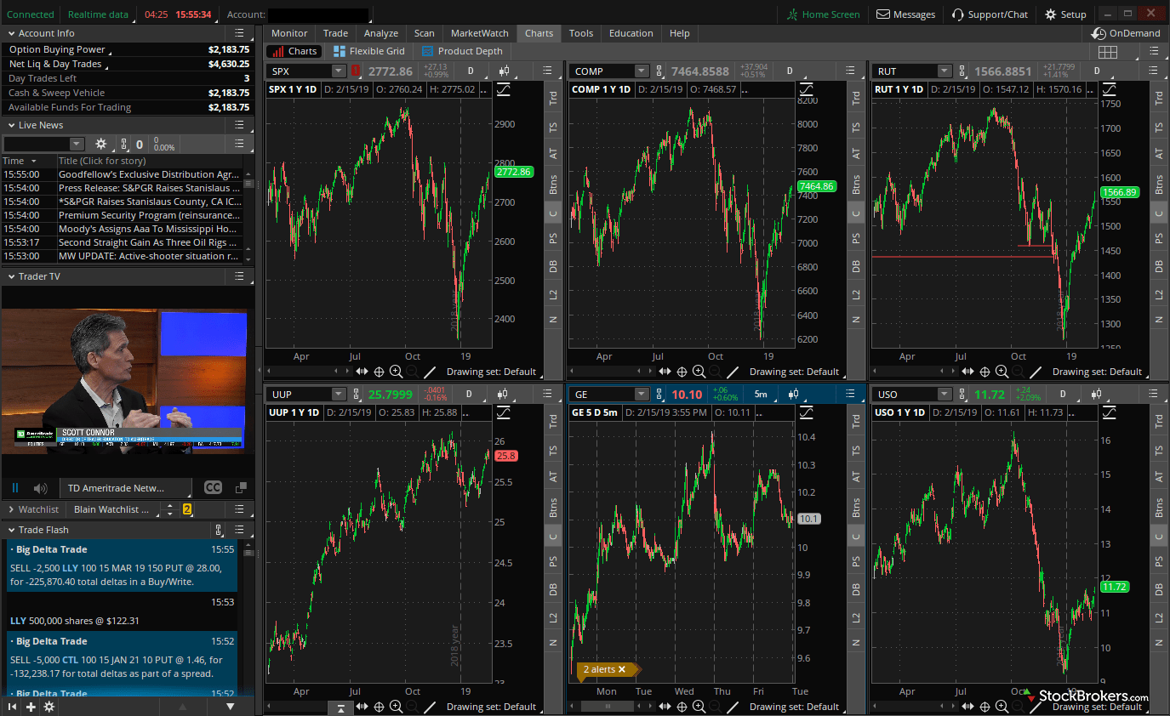Screen dimensions: 1170x716
Task: Toggle the yellow watchlist link number 2
Action: [x=187, y=509]
